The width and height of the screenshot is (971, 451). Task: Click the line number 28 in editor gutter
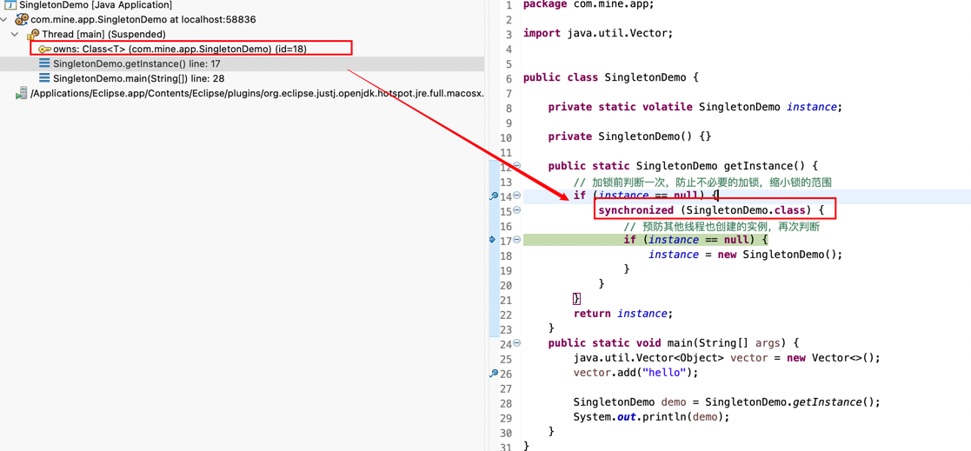click(505, 403)
